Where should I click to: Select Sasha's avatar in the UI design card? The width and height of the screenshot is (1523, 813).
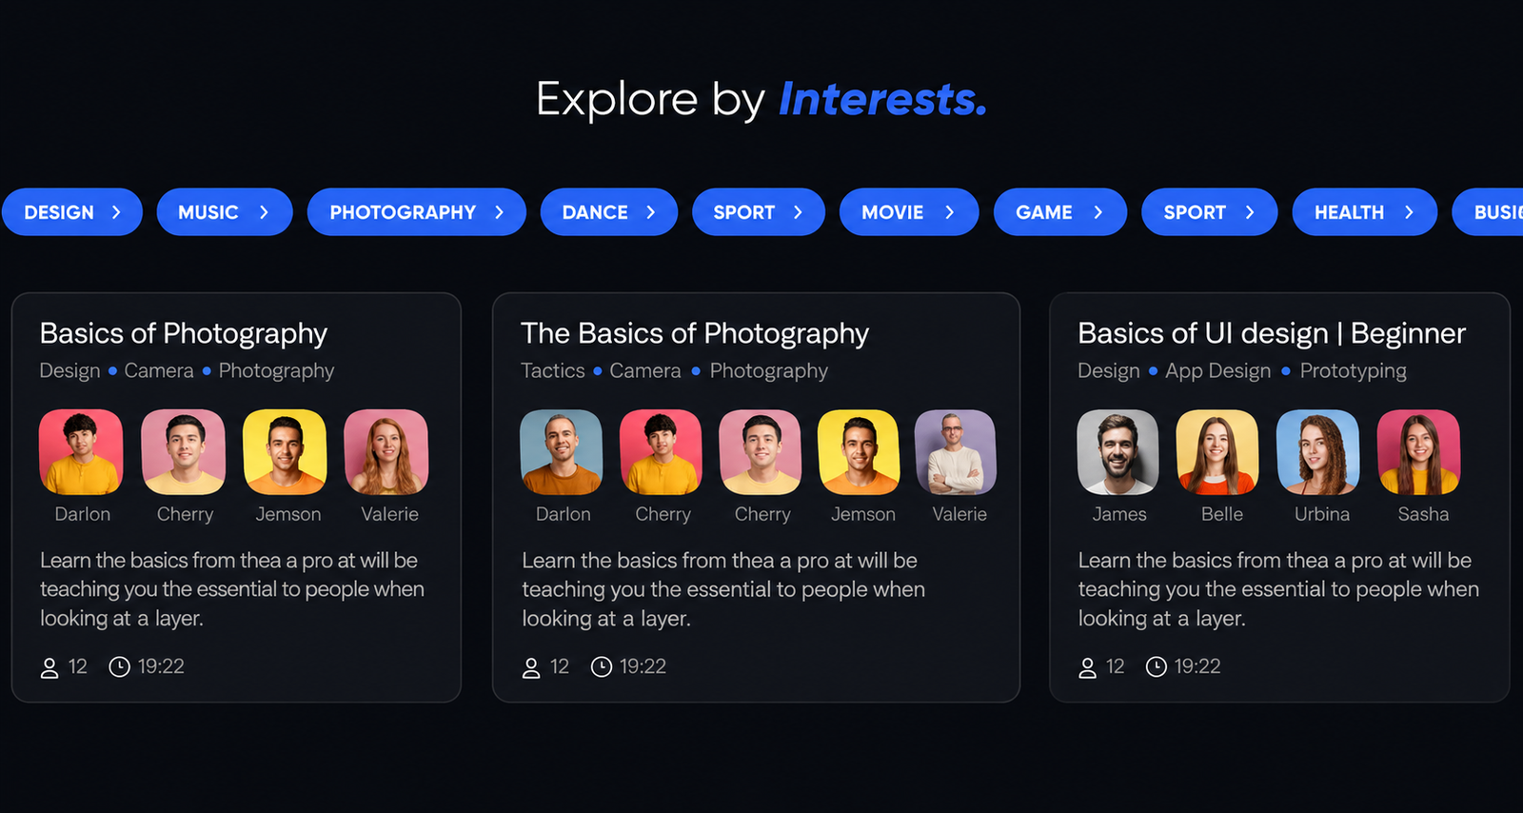point(1418,452)
